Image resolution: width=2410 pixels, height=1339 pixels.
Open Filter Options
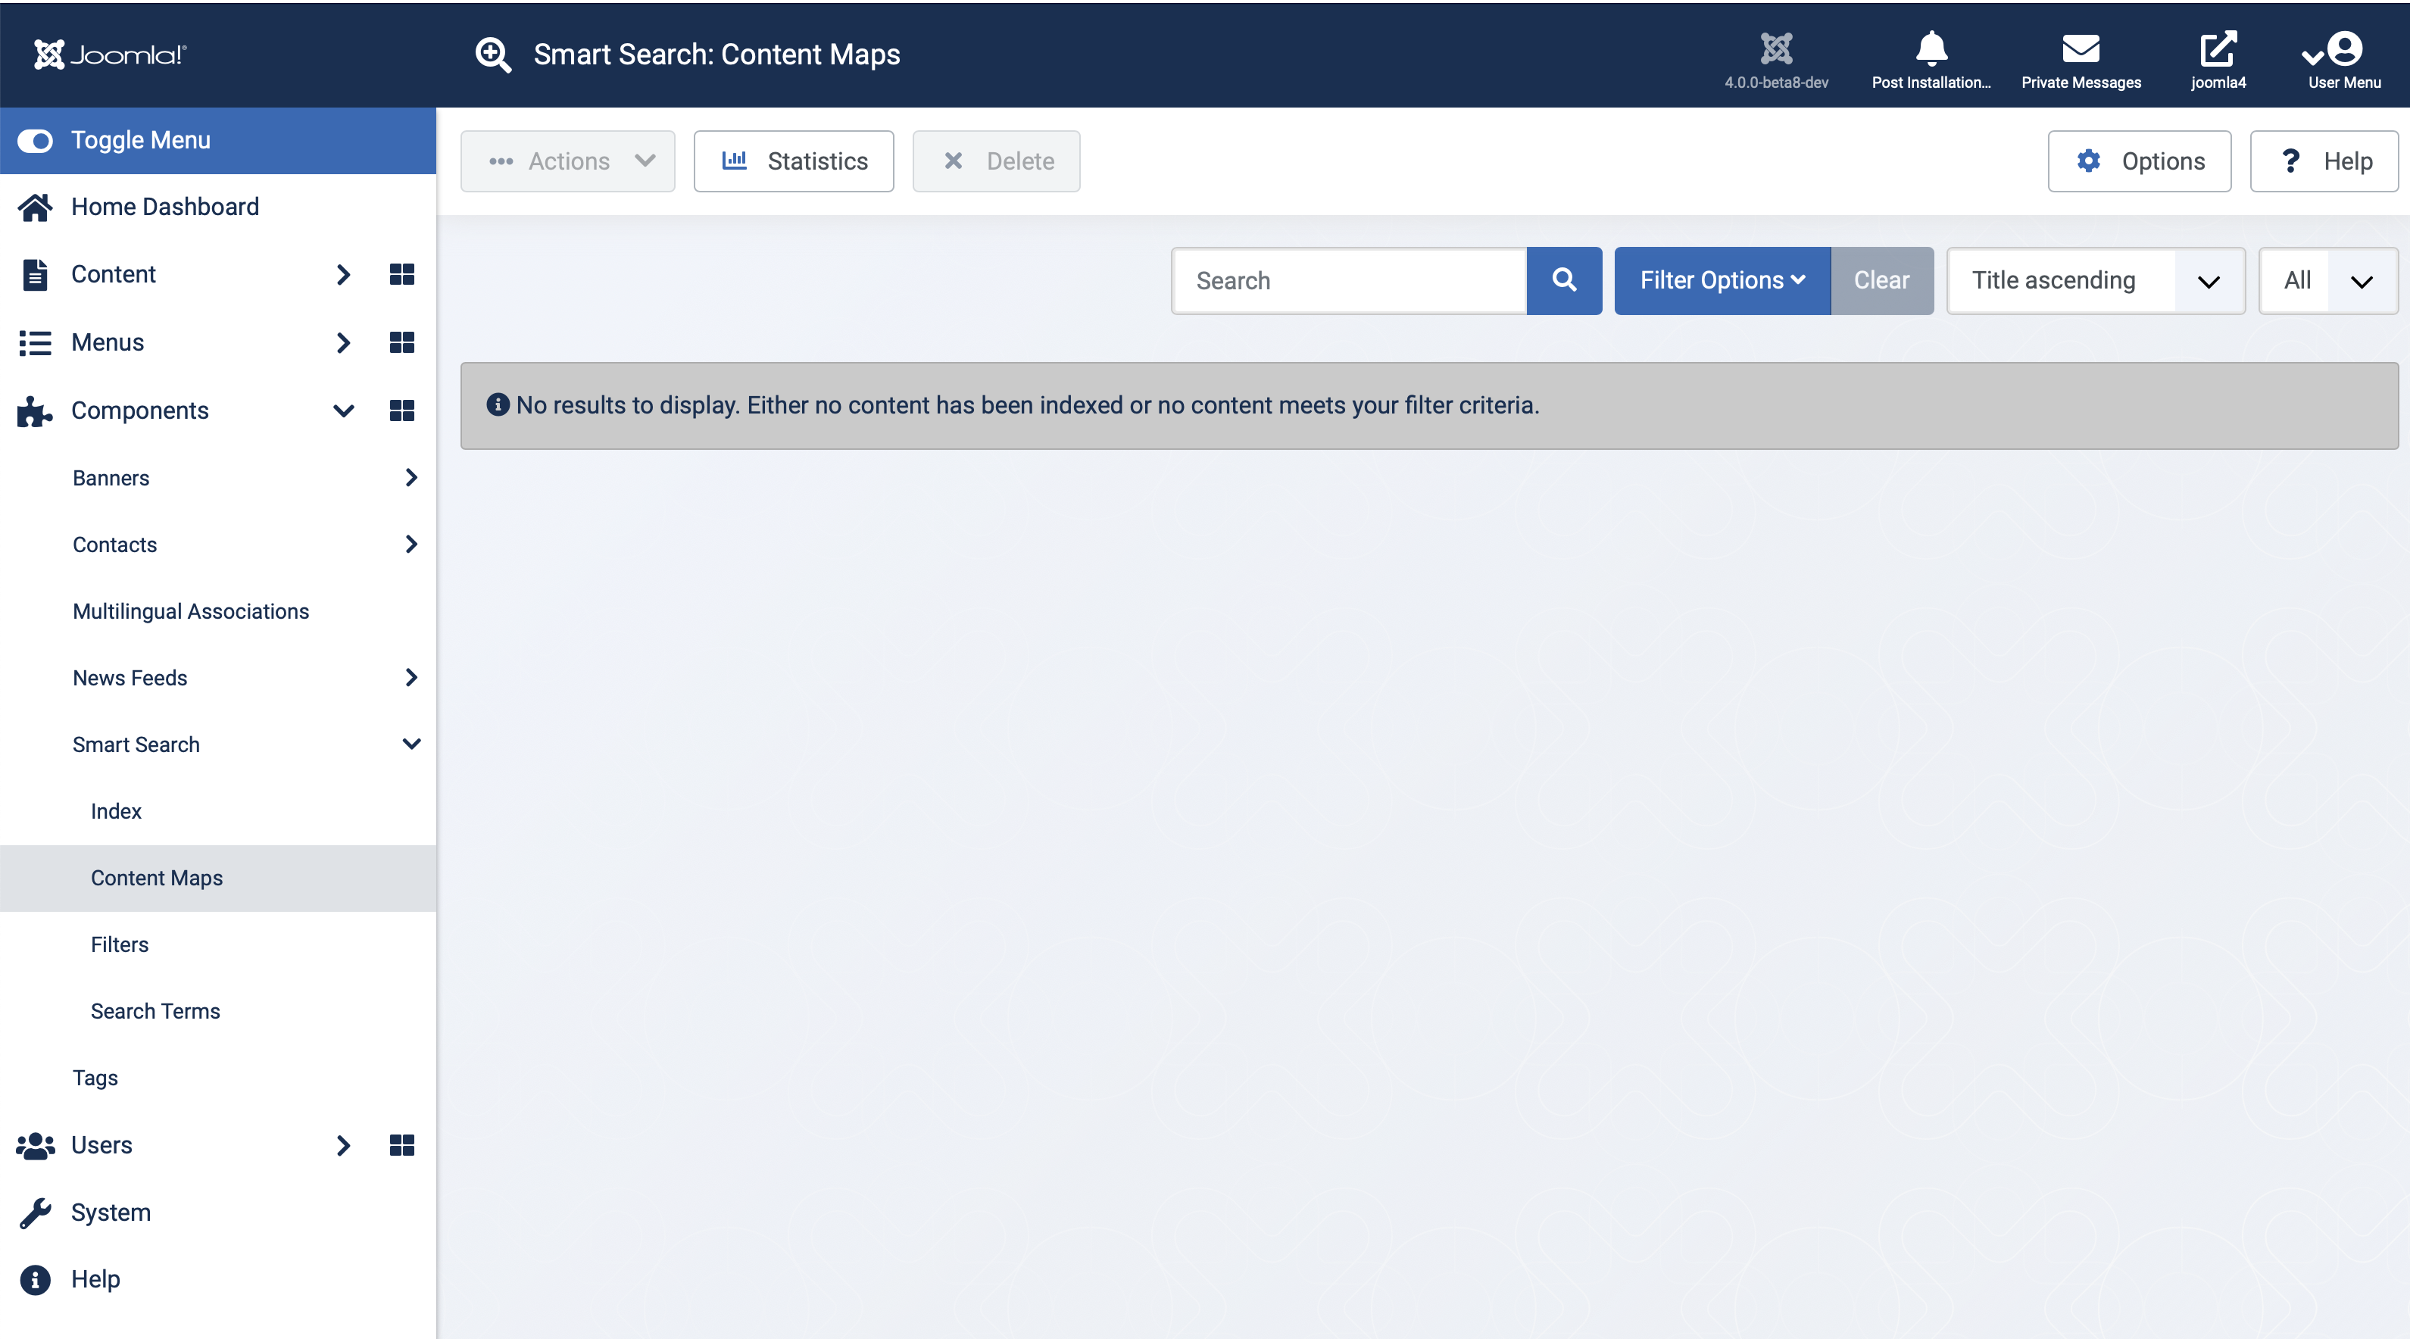point(1722,281)
